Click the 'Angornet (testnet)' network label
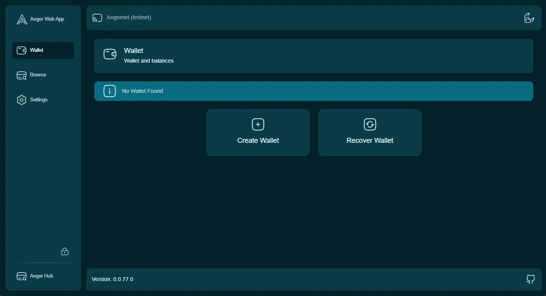This screenshot has height=296, width=546. pos(129,17)
